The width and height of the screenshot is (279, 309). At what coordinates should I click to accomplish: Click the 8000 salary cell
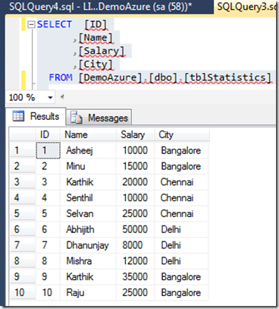tap(136, 245)
